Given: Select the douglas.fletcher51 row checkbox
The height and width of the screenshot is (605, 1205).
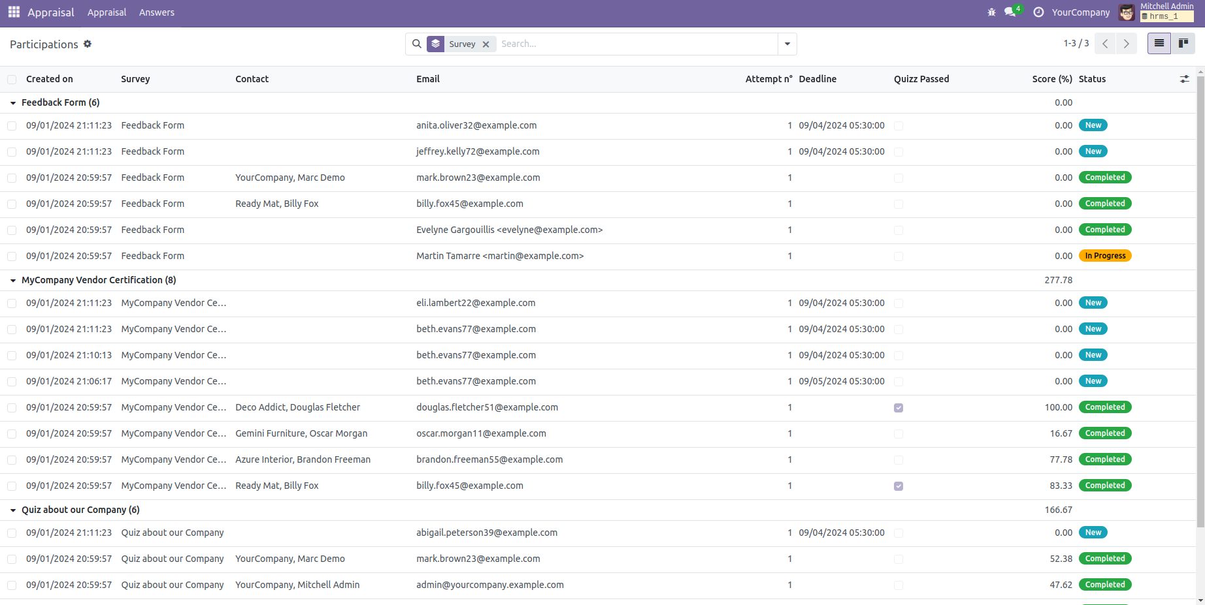Looking at the screenshot, I should [12, 408].
